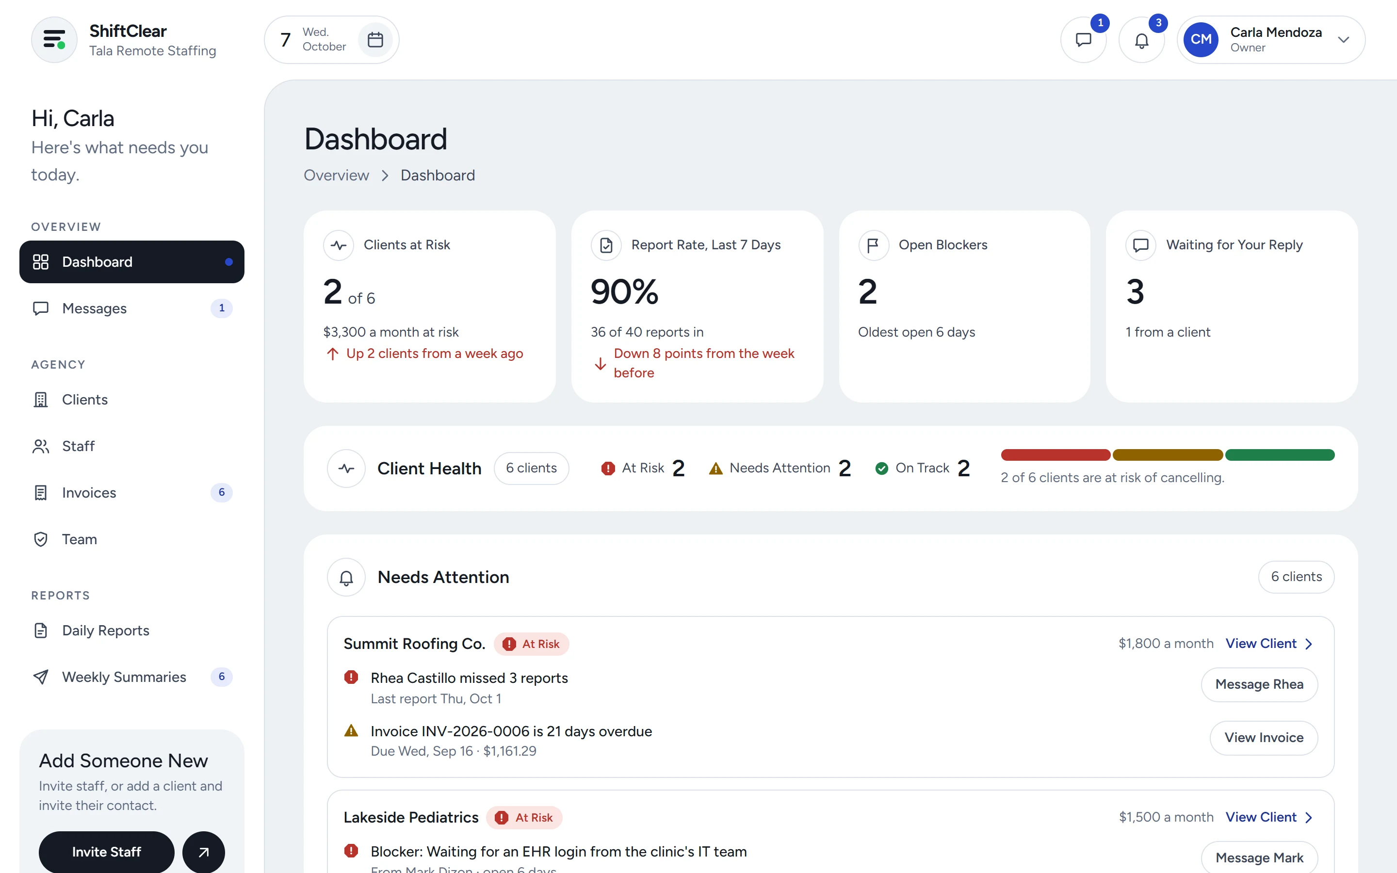Click 'Lakeside Pediatrics' client name
This screenshot has width=1397, height=873.
point(411,818)
